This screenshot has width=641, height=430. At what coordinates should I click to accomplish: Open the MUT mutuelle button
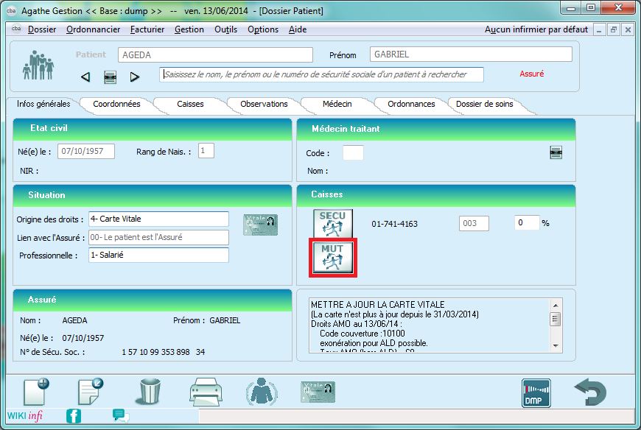333,257
